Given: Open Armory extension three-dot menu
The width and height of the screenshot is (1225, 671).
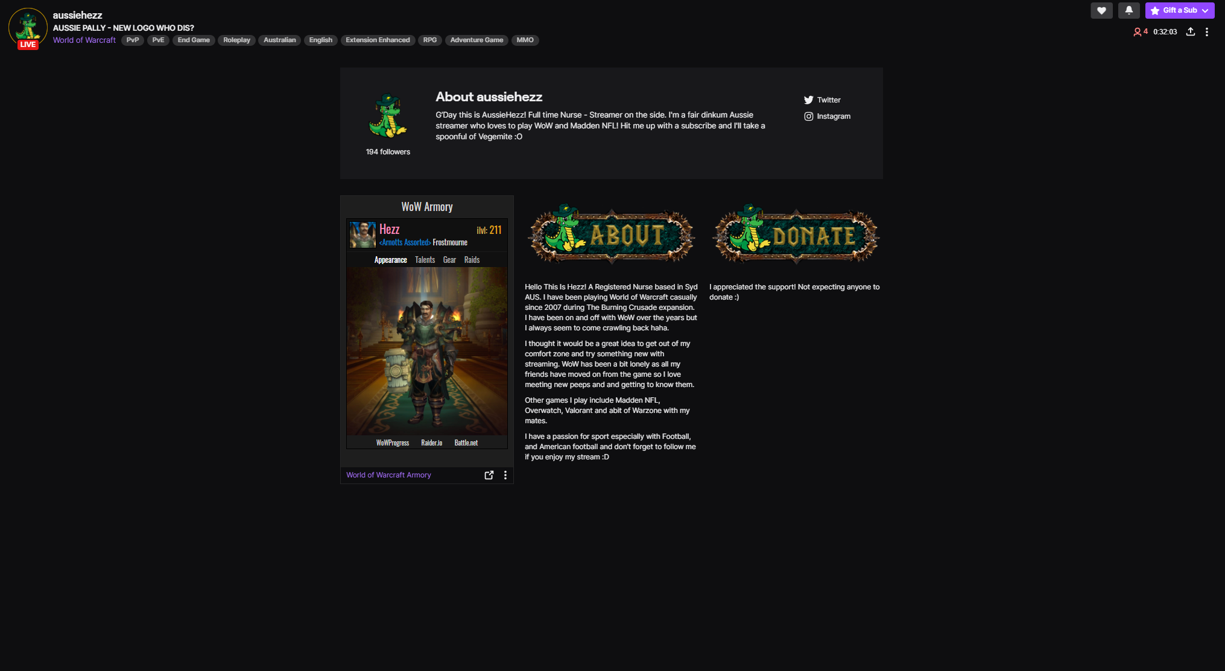Looking at the screenshot, I should coord(505,475).
